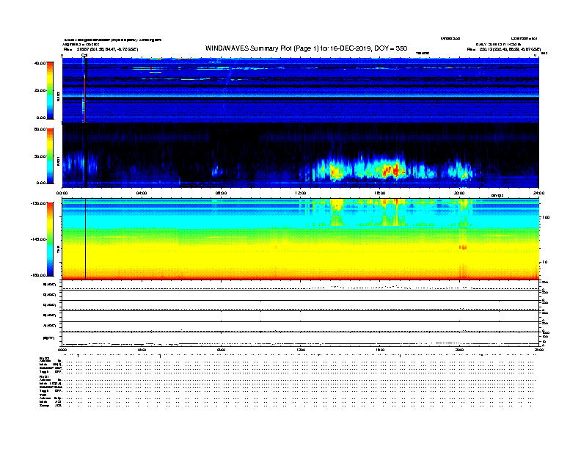
Task: Click the RAD1 vertical axis label
Action: [58, 161]
